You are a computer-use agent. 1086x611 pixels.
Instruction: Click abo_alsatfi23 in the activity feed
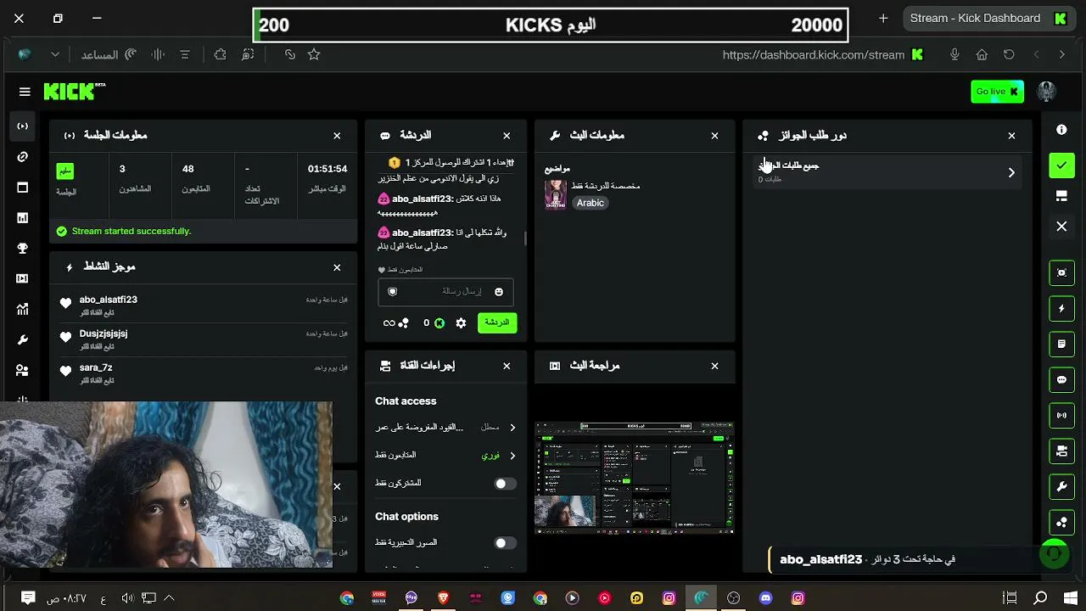tap(109, 300)
